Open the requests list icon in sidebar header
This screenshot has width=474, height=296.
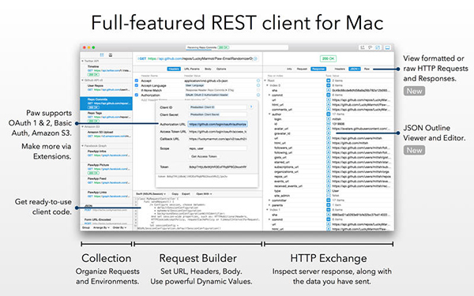pos(102,55)
